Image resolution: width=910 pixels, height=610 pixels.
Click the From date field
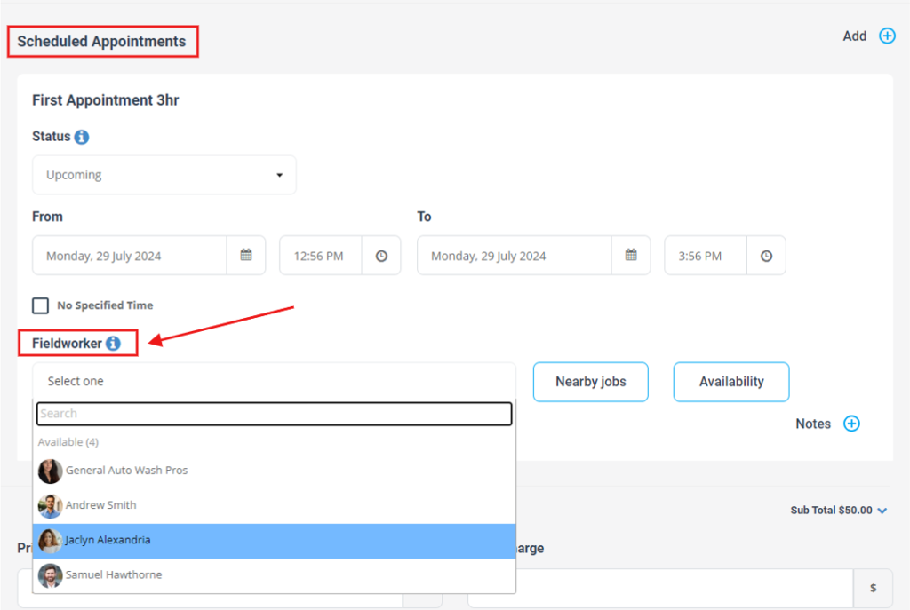click(130, 255)
